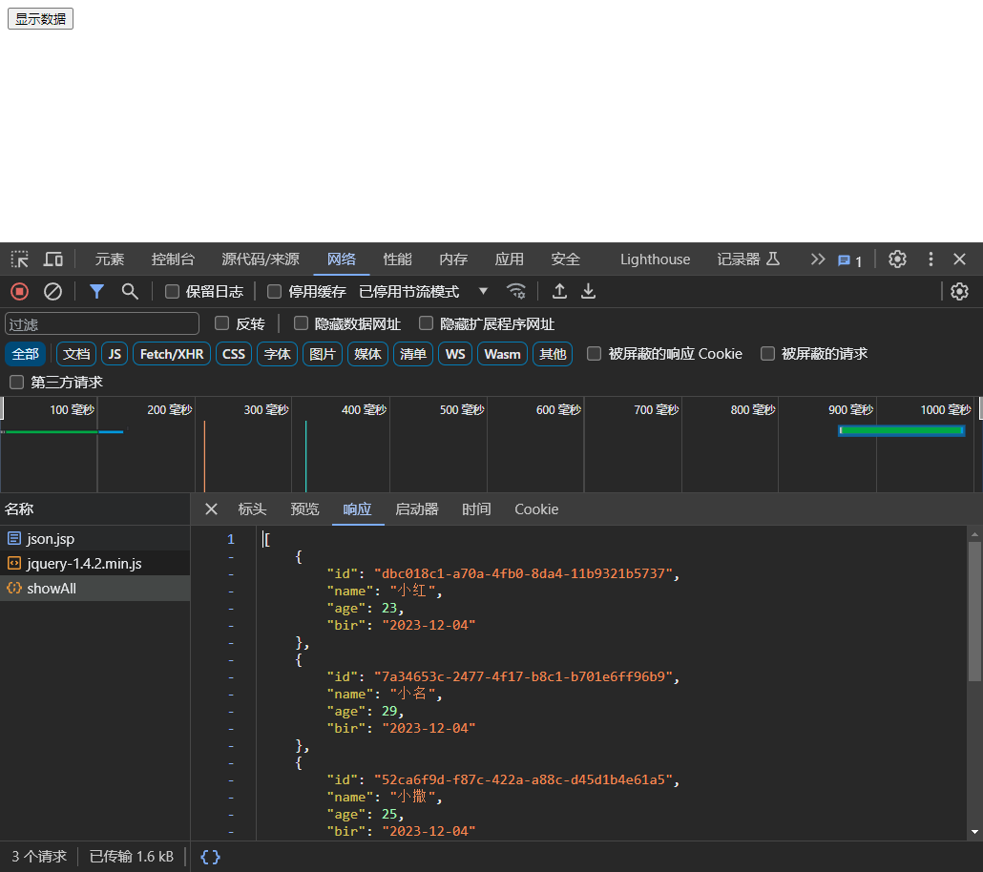Open the 应用 tab

click(x=509, y=259)
